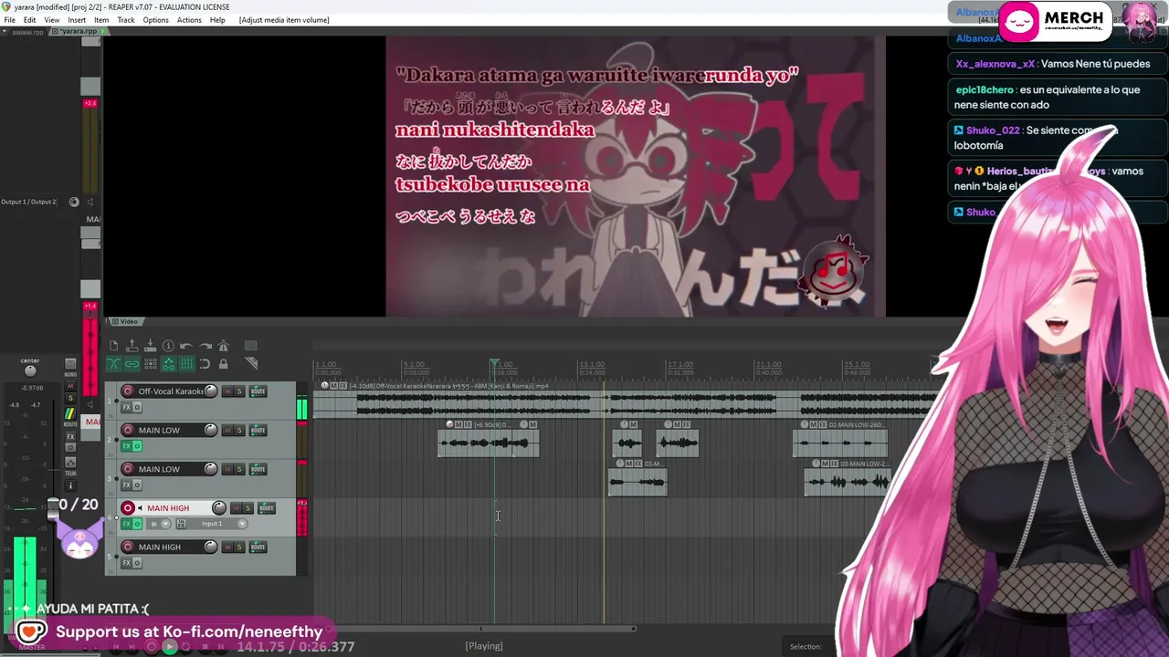Click the MAIN HIGH track input-type icon
The image size is (1169, 657).
[181, 524]
